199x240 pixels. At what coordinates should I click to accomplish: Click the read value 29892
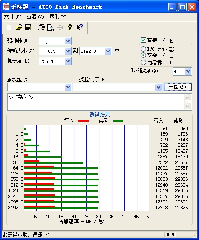(181, 202)
